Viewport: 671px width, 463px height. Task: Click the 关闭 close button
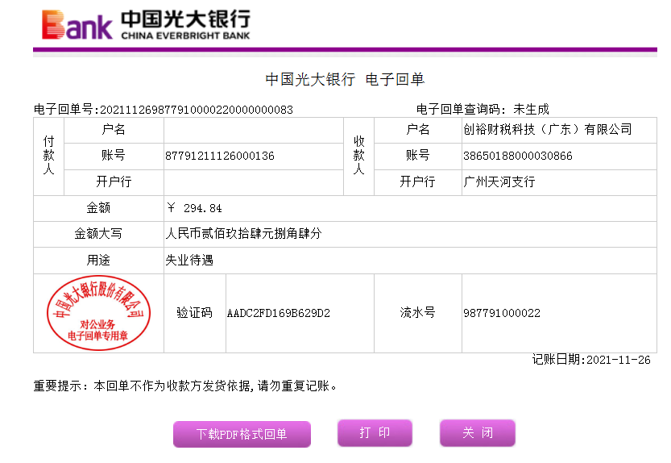[478, 432]
